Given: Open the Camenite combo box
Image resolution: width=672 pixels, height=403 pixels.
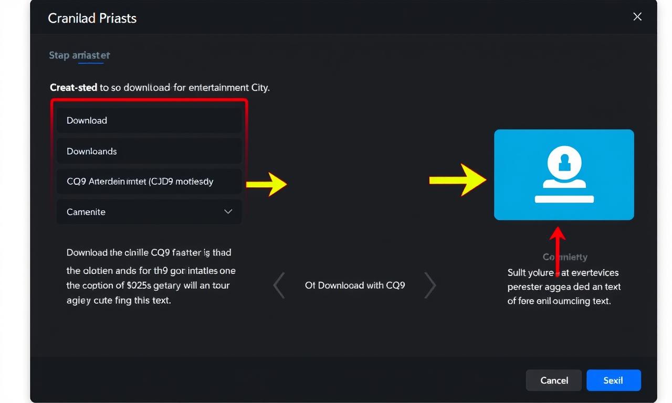Looking at the screenshot, I should (x=149, y=211).
